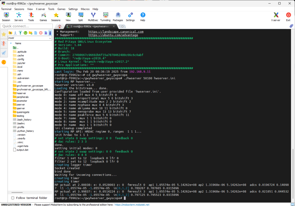Click the Quick connect input field

point(26,26)
